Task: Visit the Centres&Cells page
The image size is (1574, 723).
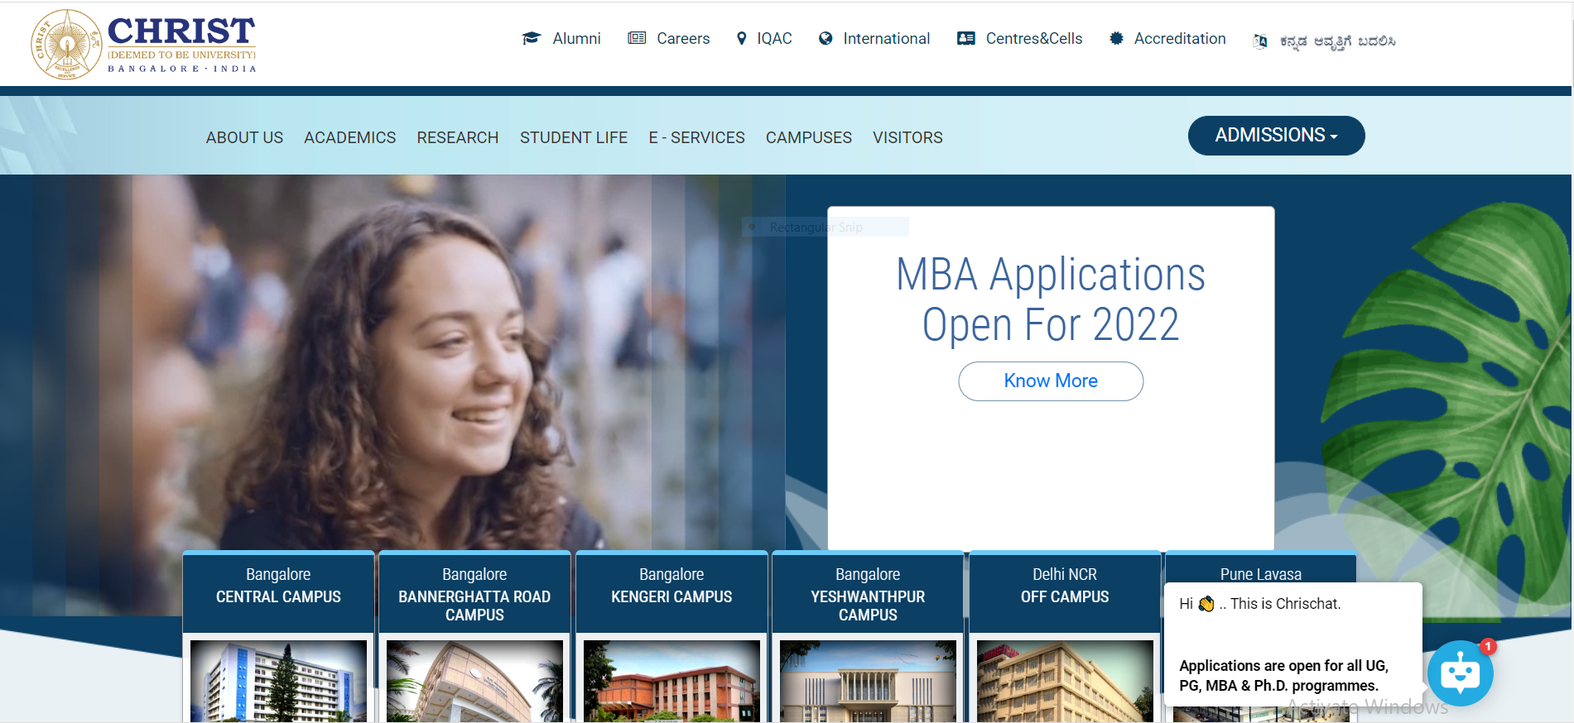Action: [x=1034, y=38]
